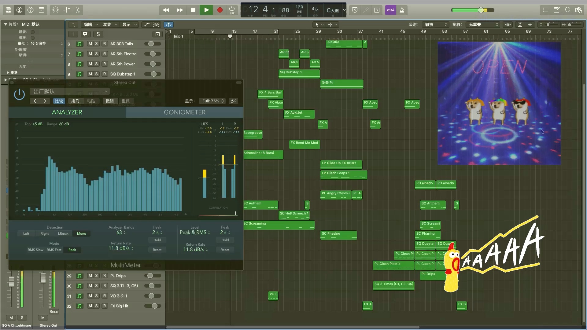This screenshot has height=330, width=587.
Task: Open the 出厂默认 preset dropdown
Action: click(69, 91)
